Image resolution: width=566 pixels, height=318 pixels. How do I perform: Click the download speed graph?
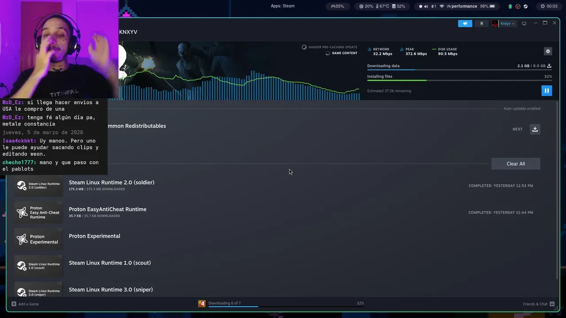coord(239,86)
